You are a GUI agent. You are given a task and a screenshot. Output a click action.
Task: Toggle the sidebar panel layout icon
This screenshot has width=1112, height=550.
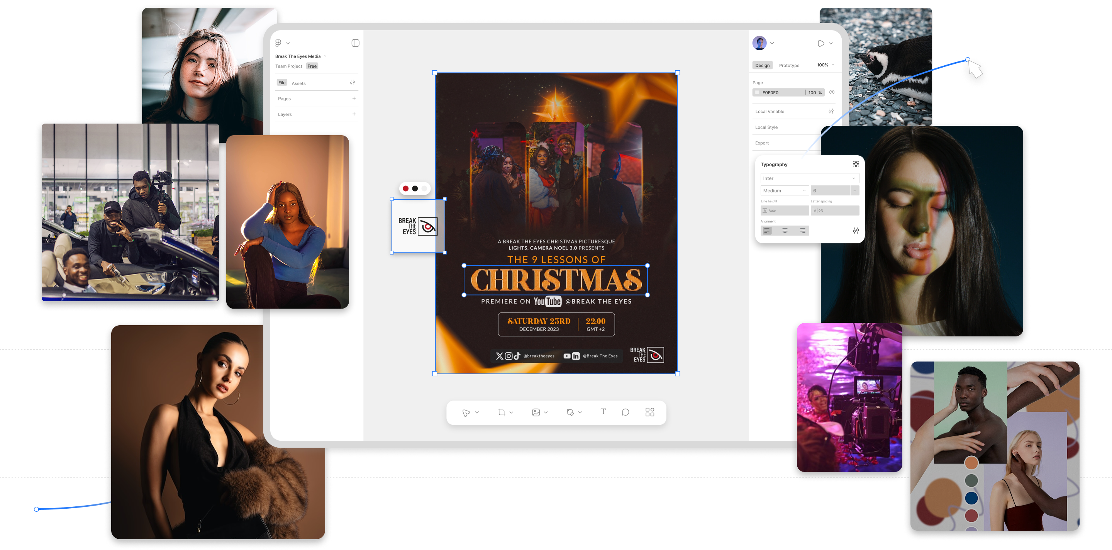coord(355,43)
